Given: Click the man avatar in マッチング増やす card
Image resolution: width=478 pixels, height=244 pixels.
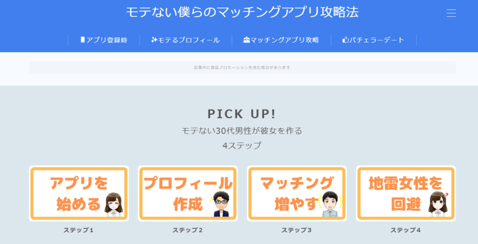Looking at the screenshot, I should [330, 204].
